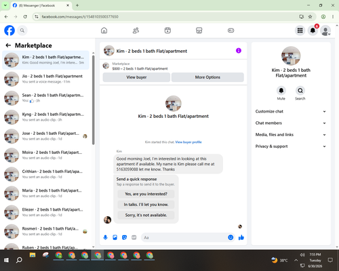The height and width of the screenshot is (271, 339).
Task: Open Windows Start menu
Action: (6, 260)
